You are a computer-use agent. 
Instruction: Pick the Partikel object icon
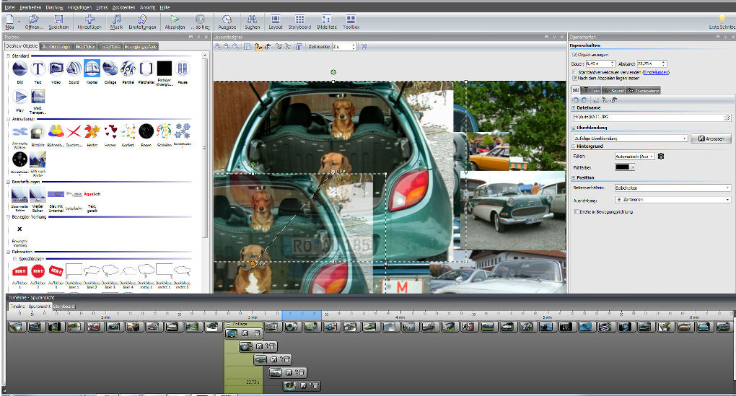pos(128,69)
